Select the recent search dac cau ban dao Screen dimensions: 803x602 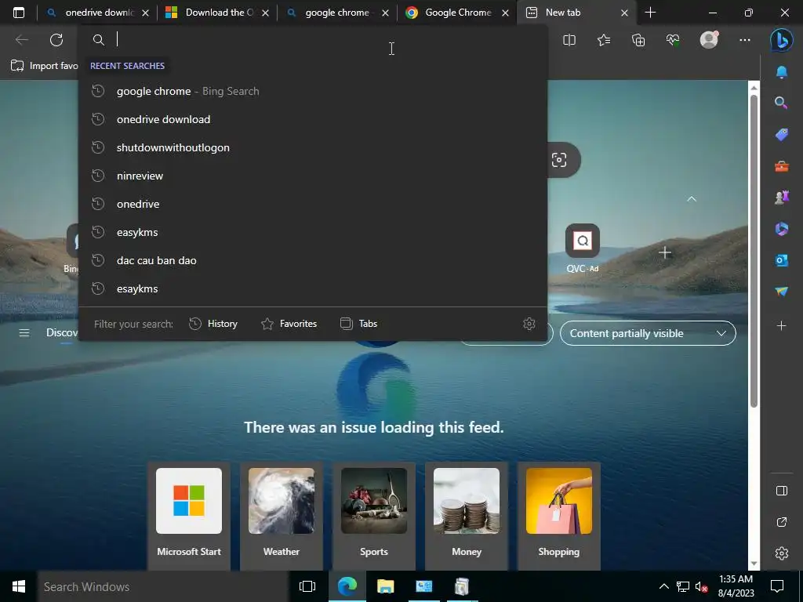tap(313, 260)
